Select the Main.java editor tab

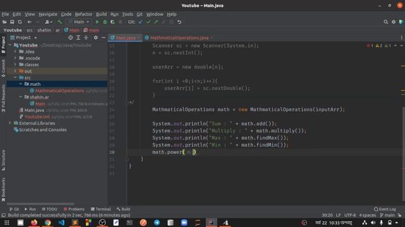click(125, 38)
